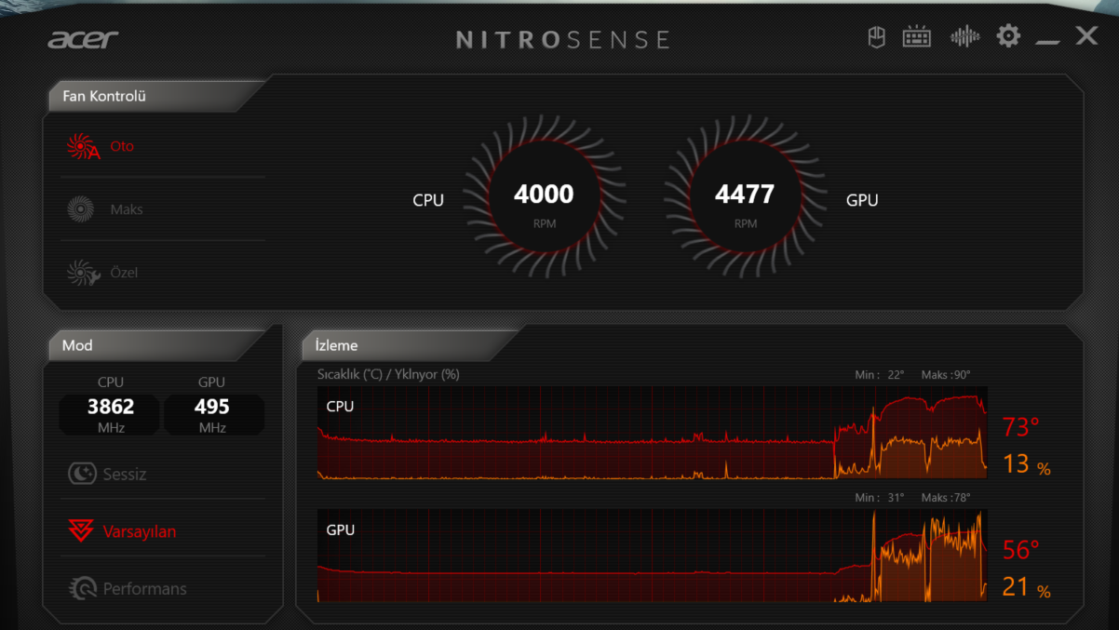Screen dimensions: 1119x630
Task: Open the audio waveform sound icon
Action: click(x=964, y=37)
